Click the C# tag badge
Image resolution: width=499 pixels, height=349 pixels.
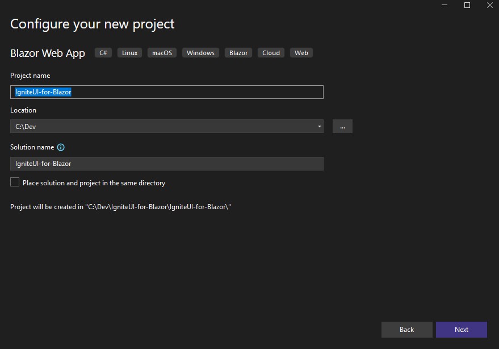point(103,53)
